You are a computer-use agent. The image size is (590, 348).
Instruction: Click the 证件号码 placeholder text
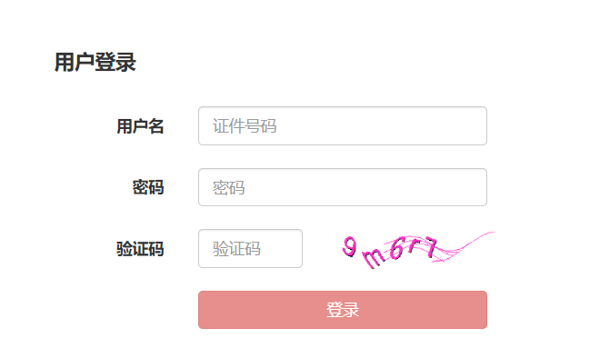coord(245,126)
